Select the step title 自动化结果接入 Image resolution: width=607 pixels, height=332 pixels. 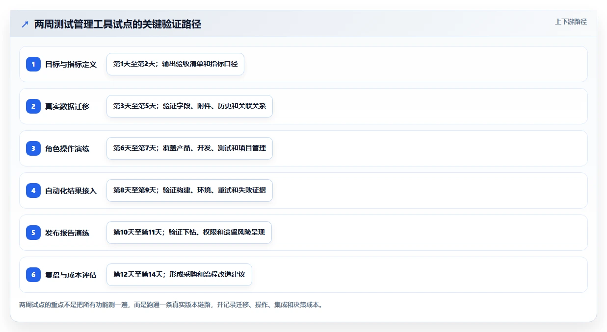pyautogui.click(x=71, y=190)
